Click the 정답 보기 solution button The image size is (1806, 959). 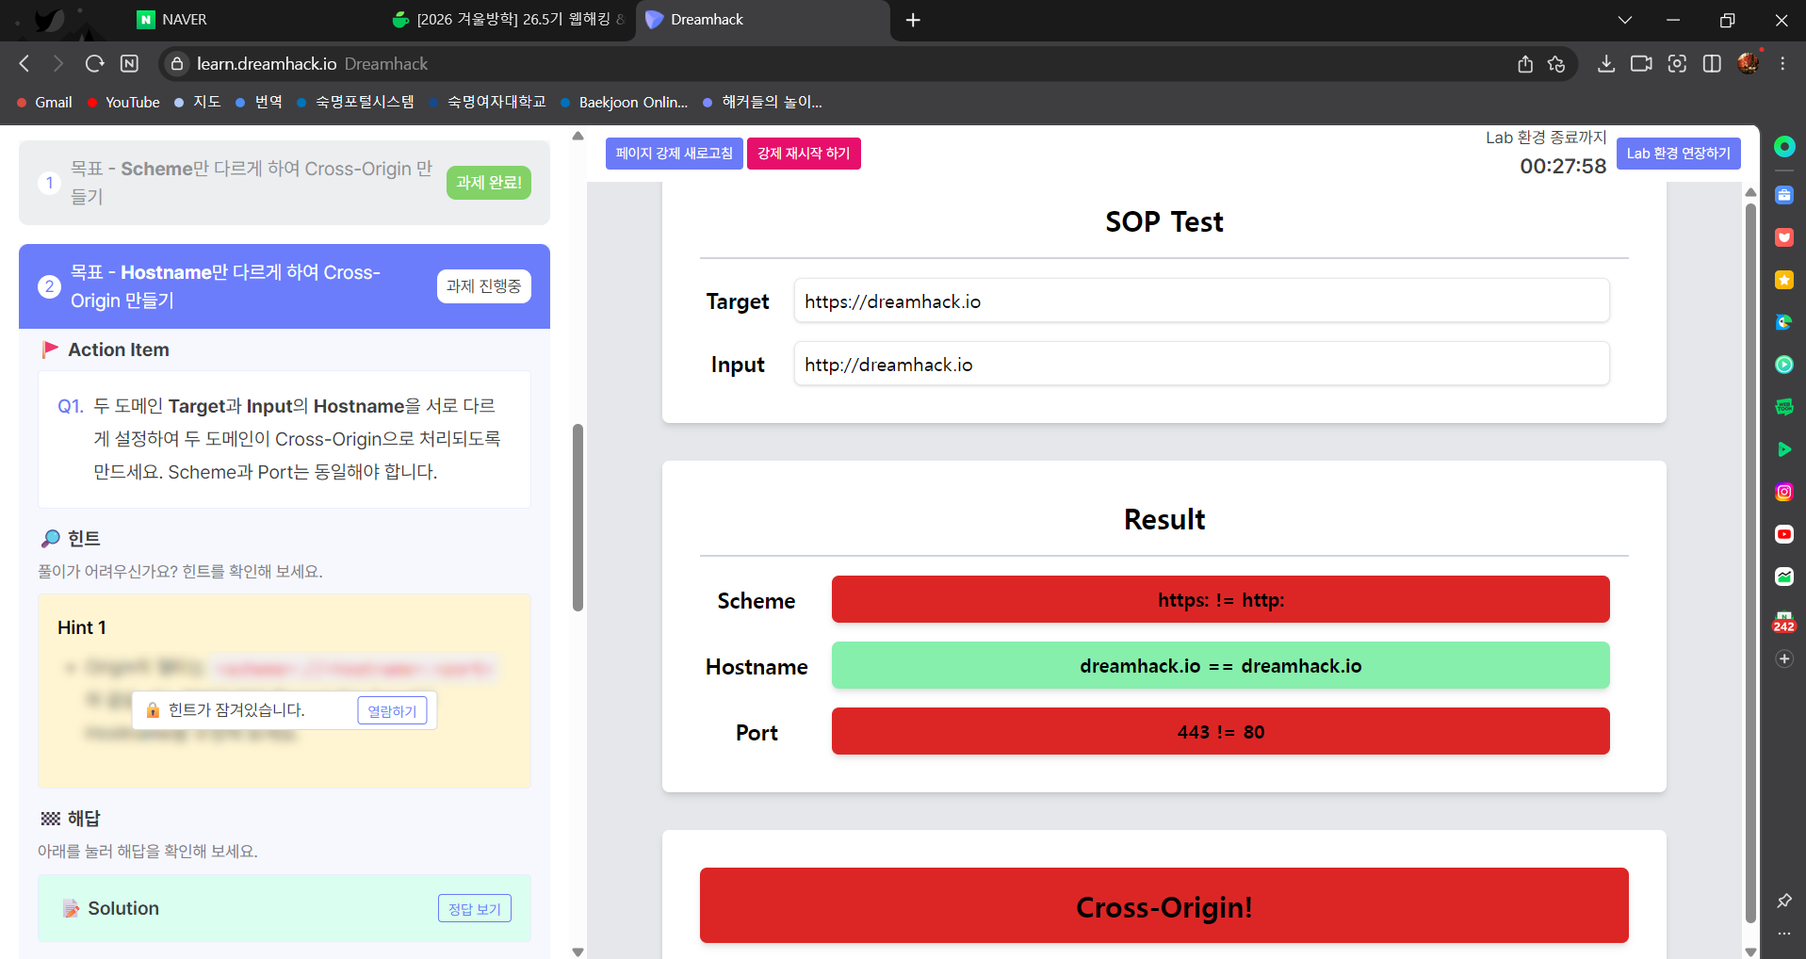tap(474, 908)
